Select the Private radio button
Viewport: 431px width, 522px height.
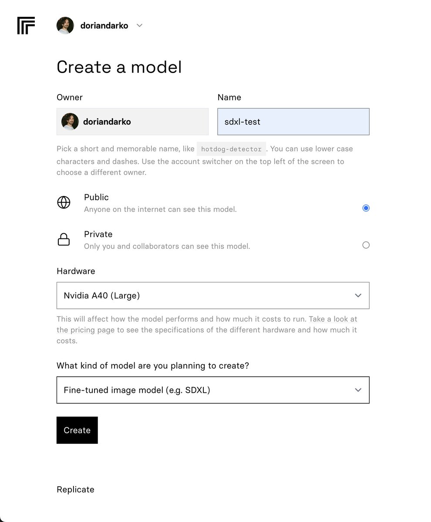[366, 245]
